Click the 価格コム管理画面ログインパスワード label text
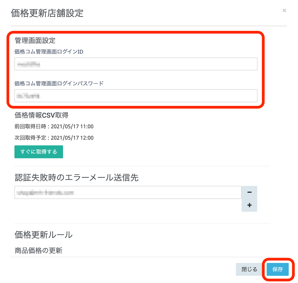This screenshot has height=283, width=298. point(59,83)
